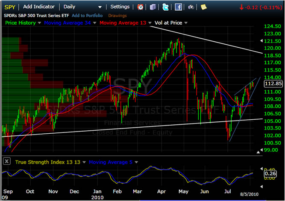Image resolution: width=285 pixels, height=201 pixels.
Task: Click the alarm clock alert icon
Action: pos(141,7)
